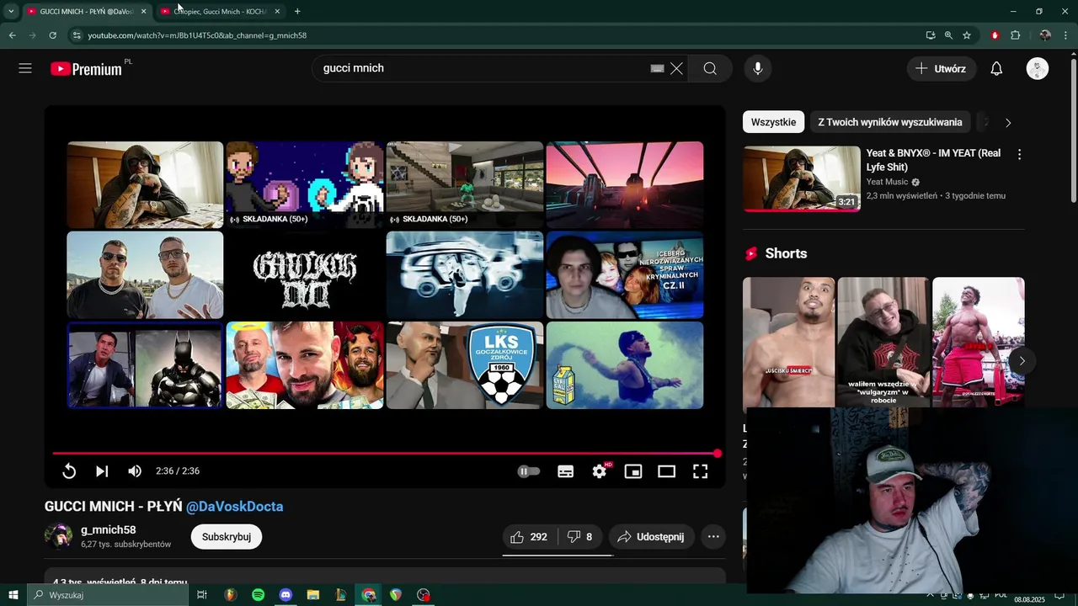
Task: Open endscreen LKS Goczałkowice Zdrój video
Action: (x=465, y=365)
